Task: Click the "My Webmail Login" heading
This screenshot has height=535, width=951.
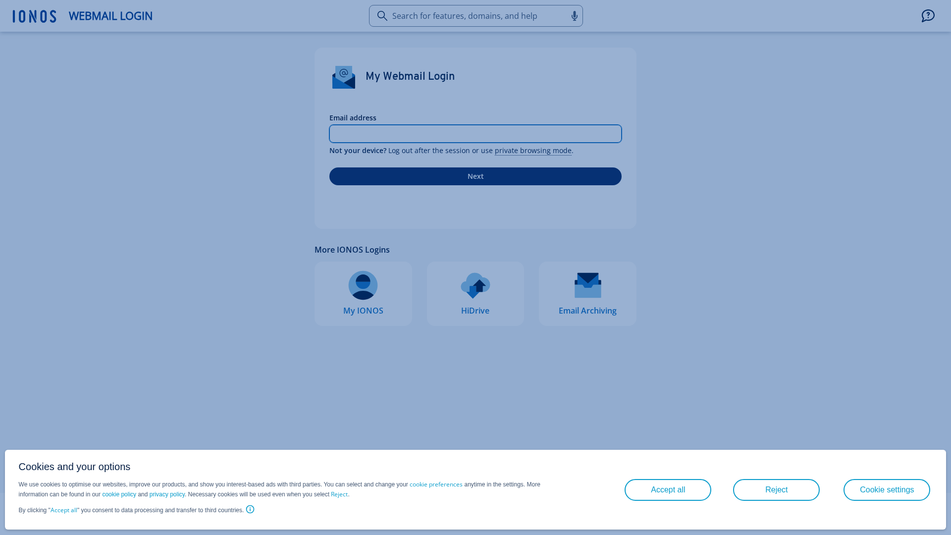Action: [410, 76]
